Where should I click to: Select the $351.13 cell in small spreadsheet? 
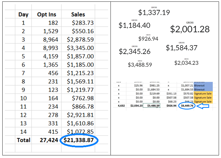171,94
